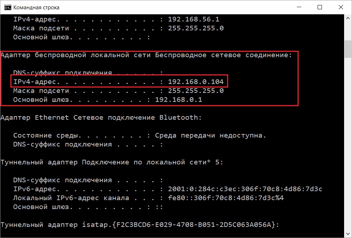Click the IPv4 address 192.168.0.104
This screenshot has height=238, width=352.
(x=196, y=82)
